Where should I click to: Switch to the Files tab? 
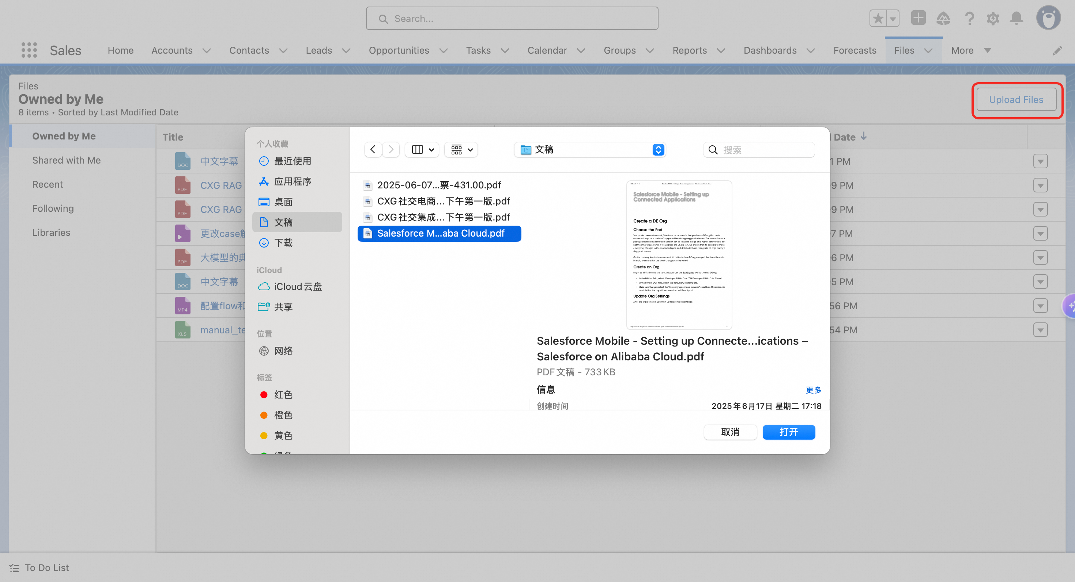[904, 50]
